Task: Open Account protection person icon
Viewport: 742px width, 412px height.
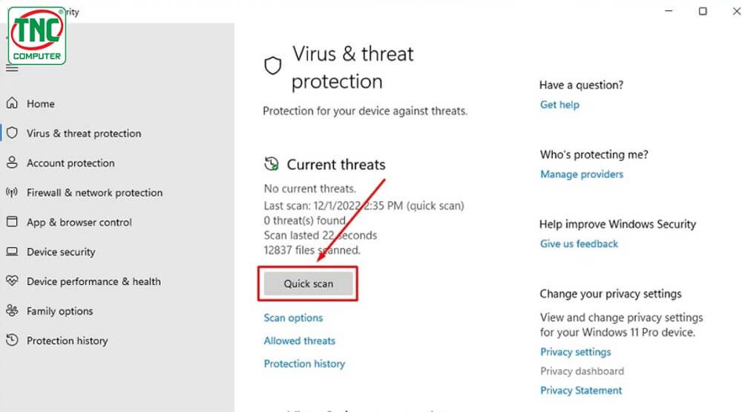Action: coord(12,163)
